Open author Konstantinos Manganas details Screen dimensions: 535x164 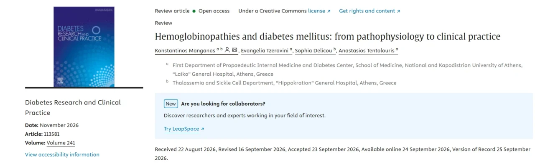(185, 50)
